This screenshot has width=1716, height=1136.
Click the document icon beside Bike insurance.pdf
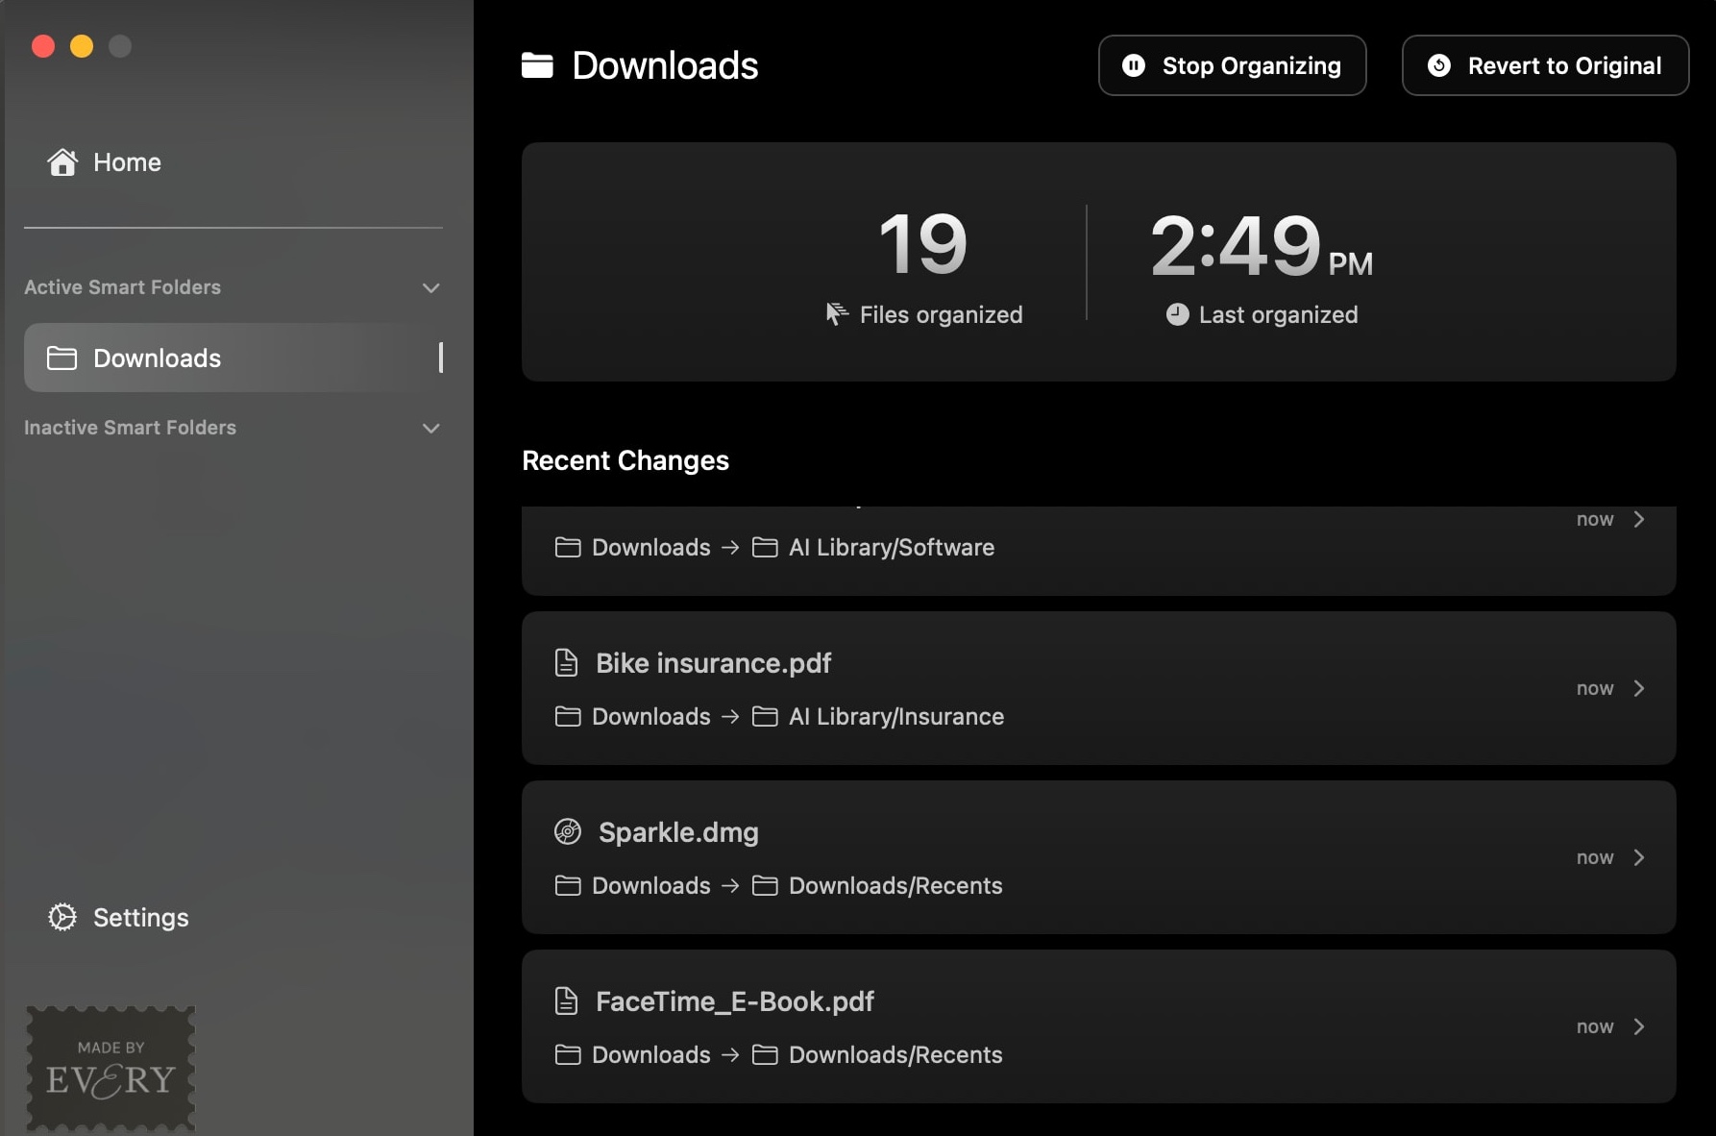coord(567,663)
